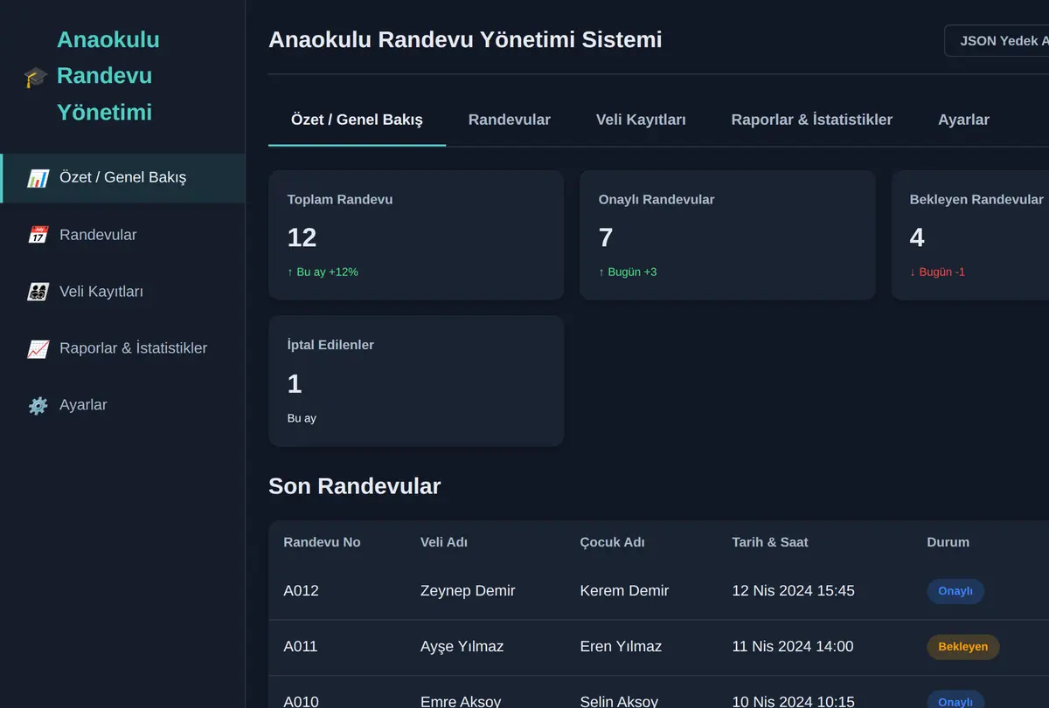This screenshot has width=1049, height=708.
Task: Click the Onaylı badge in row A012
Action: point(955,591)
